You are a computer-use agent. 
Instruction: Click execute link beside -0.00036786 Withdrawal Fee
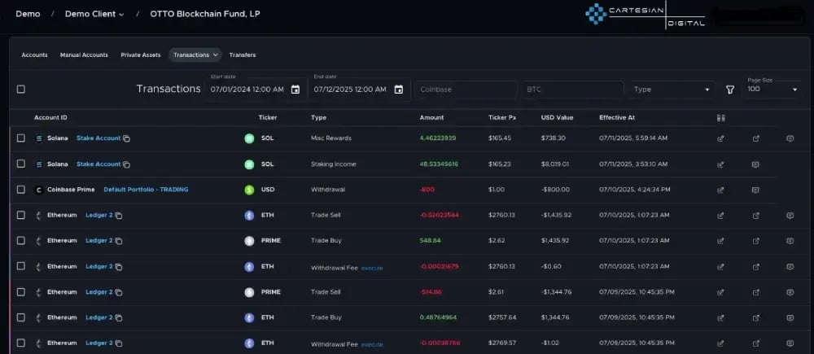point(372,345)
